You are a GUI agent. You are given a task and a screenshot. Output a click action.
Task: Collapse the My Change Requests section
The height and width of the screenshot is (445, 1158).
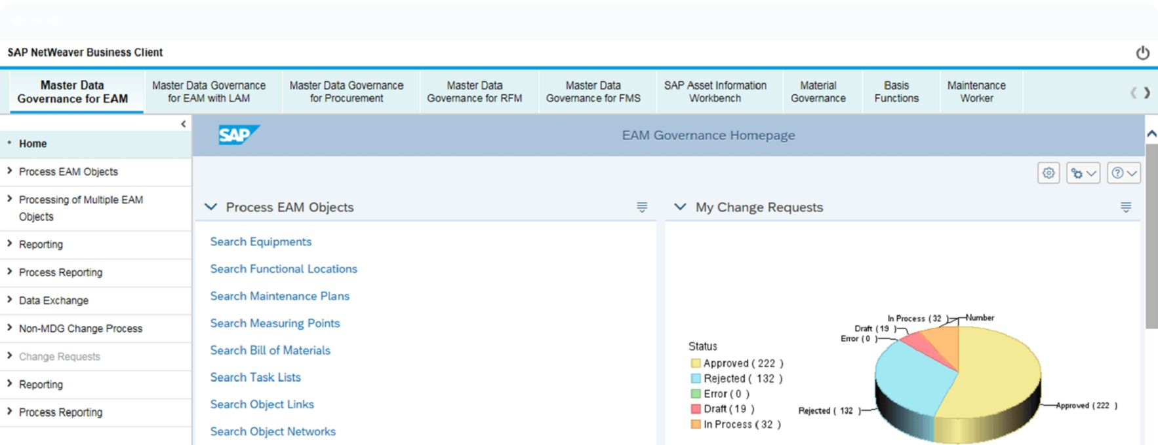pos(680,207)
